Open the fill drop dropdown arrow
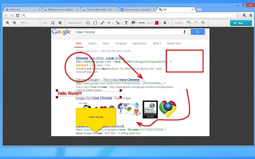Viewport: 255px width, 159px height. (169, 23)
